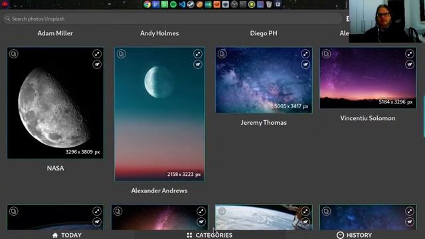Open Google Chrome from the dock
Viewport: 425px width, 239px height.
pyautogui.click(x=147, y=5)
